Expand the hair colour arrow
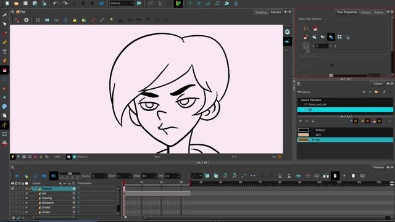 (x=313, y=140)
